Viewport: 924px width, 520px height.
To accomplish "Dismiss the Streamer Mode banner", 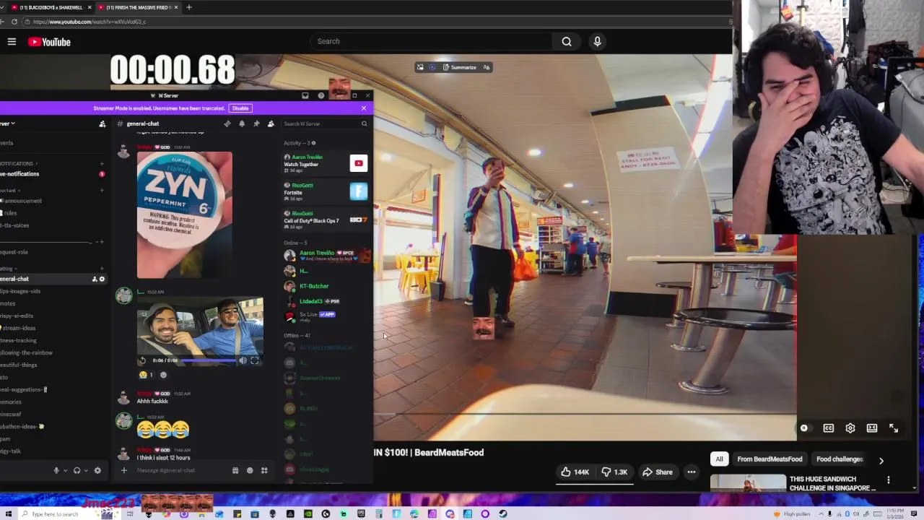I will [x=364, y=108].
